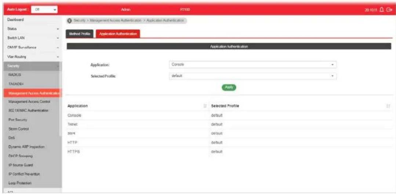Viewport: 396px width, 194px height.
Task: Click the P2100 device name in header
Action: coord(185,10)
